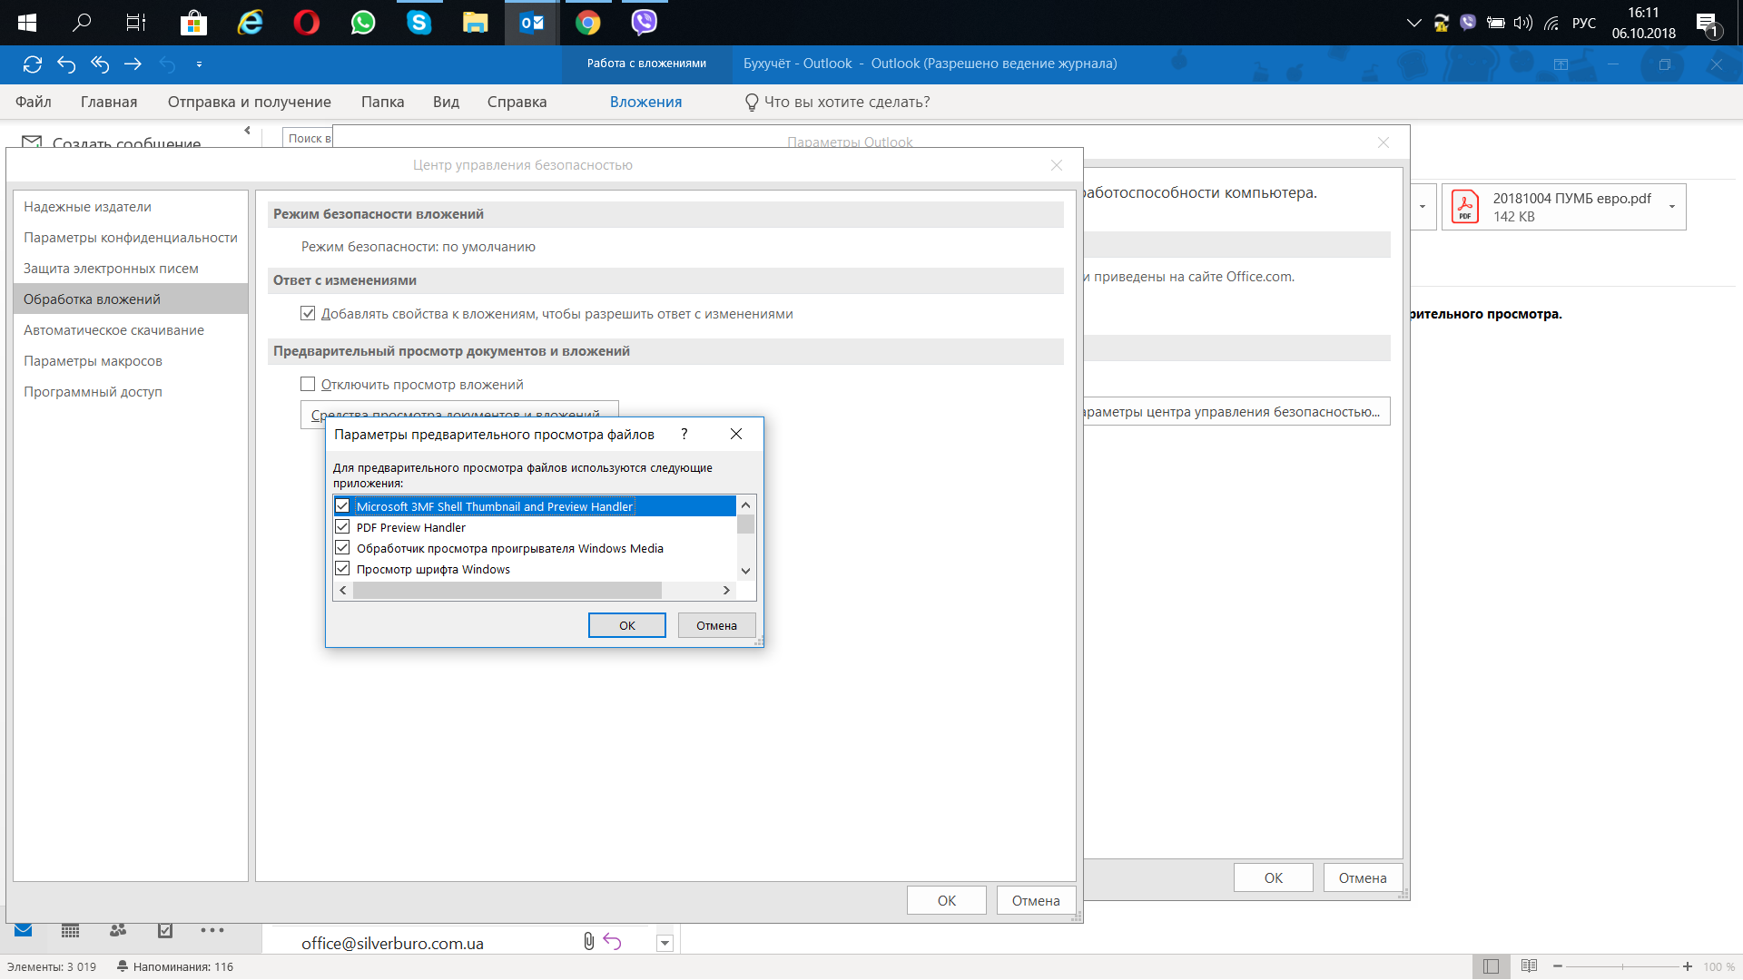Screen dimensions: 1743x980
Task: Open Параметры центра управления безопасностью button
Action: 1236,412
